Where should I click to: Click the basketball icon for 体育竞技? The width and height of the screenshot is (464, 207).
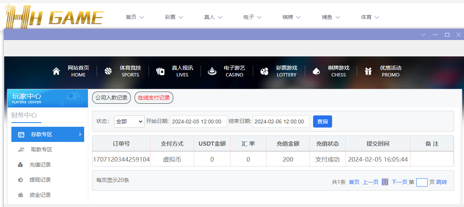click(x=108, y=71)
